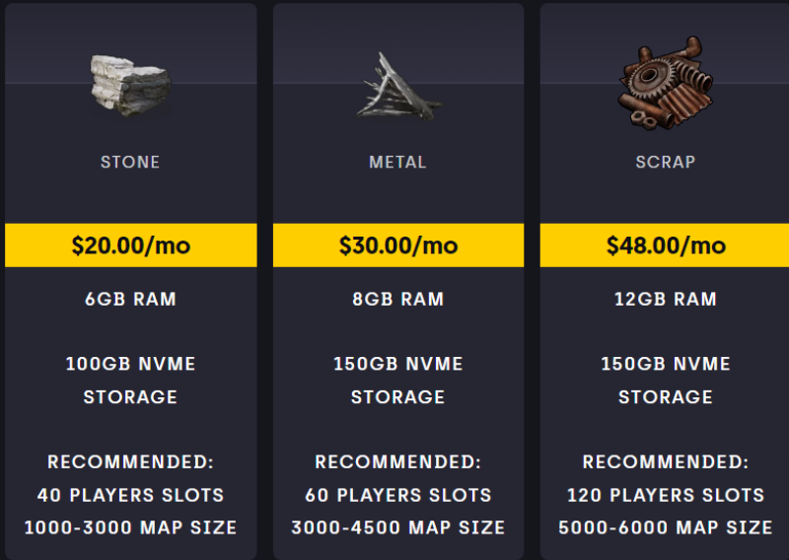Click 120 PLAYERS SLOTS text

666,495
